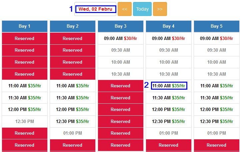Pick Bay 2 11:30 AM $35/Hr slot
This screenshot has height=152, width=242.
click(73, 98)
